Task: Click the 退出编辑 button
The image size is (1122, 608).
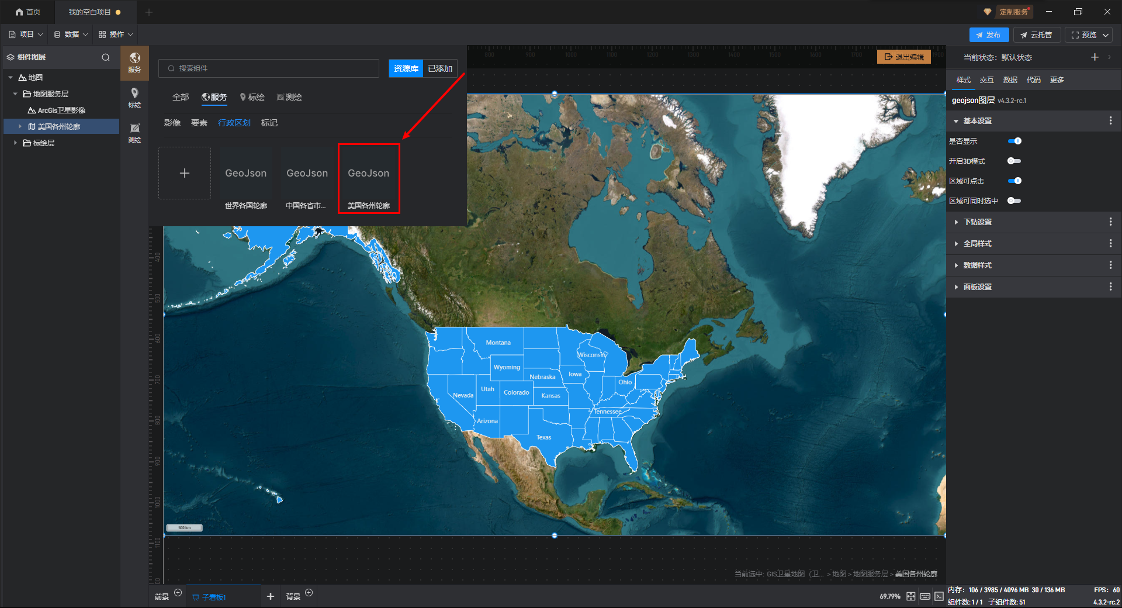Action: pos(903,57)
